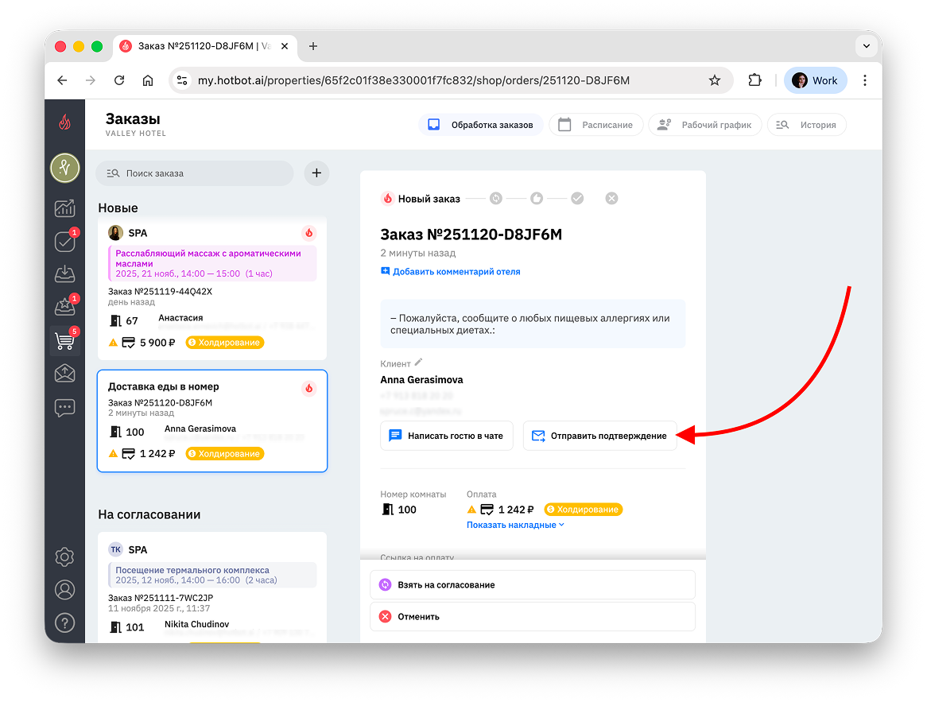927x702 pixels.
Task: Open the shopping cart orders icon
Action: point(64,341)
